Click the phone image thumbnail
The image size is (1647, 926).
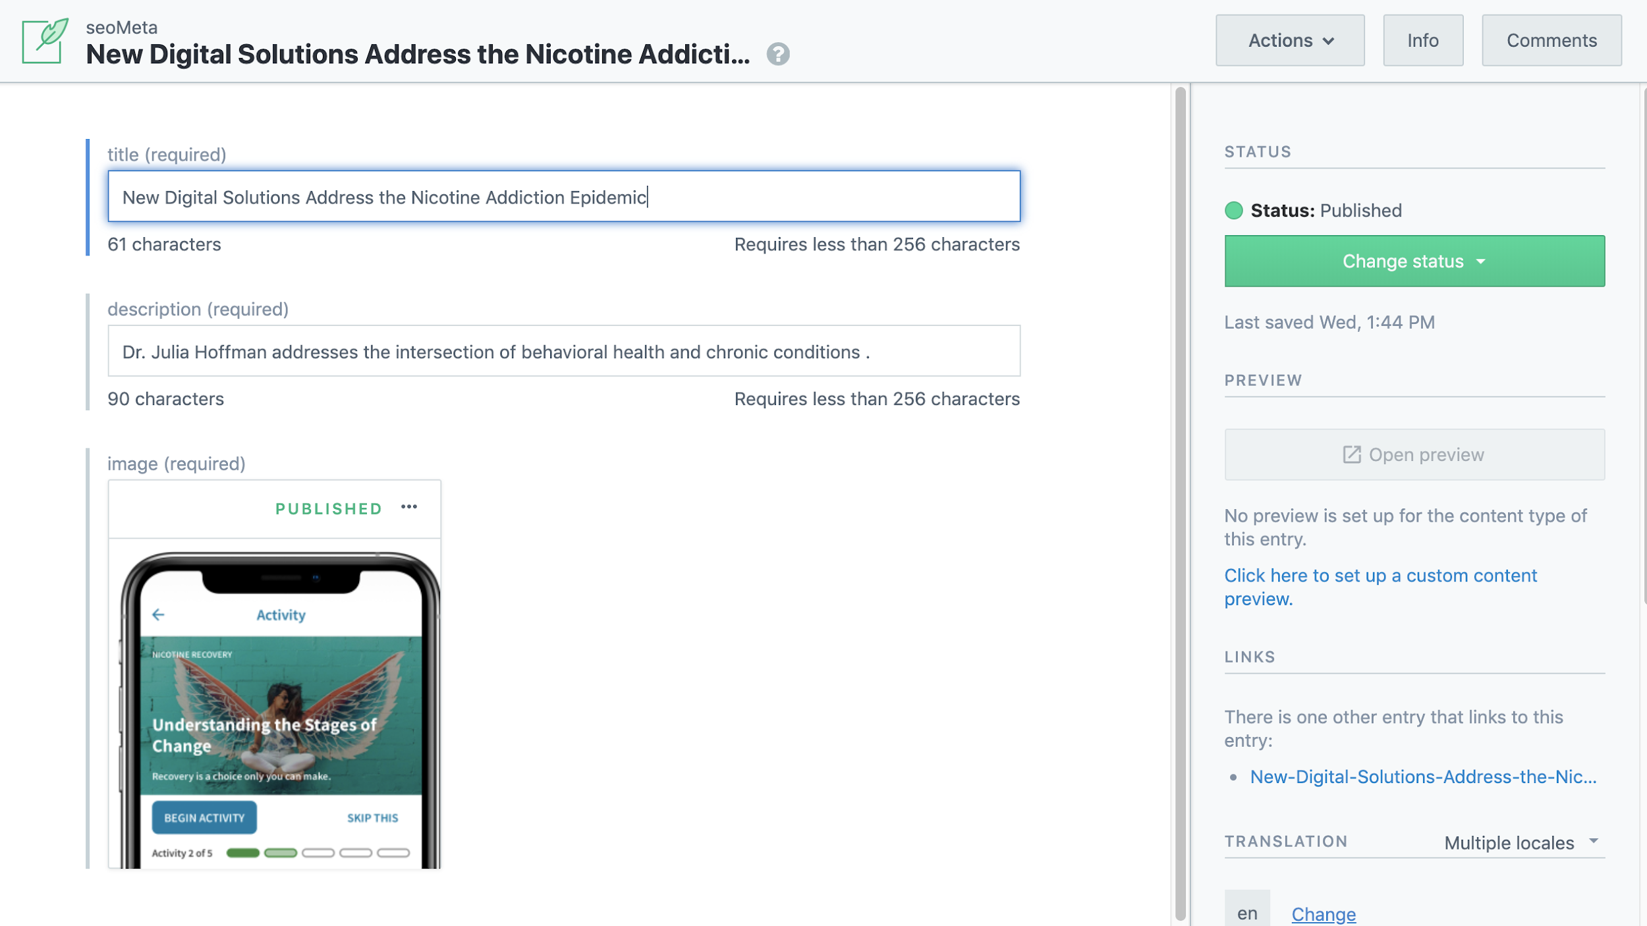coord(275,705)
